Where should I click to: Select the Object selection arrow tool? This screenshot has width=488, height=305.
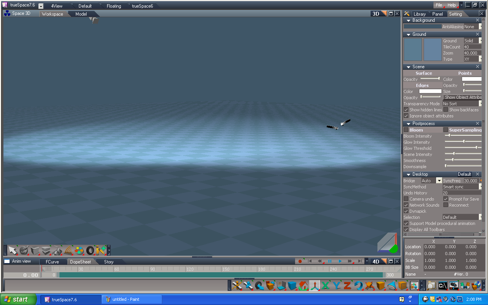point(13,250)
